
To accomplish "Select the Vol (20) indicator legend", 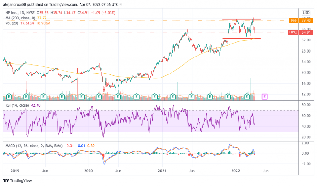I will [12, 23].
